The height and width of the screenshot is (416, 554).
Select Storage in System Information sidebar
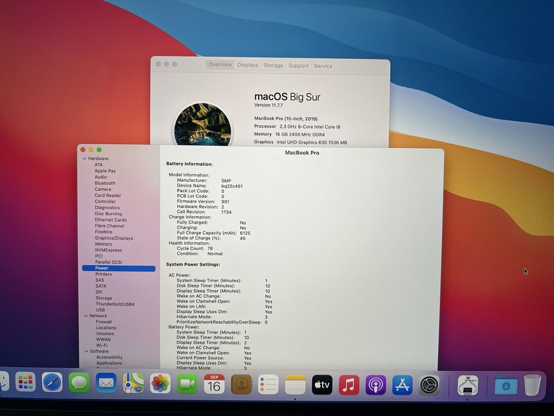104,298
